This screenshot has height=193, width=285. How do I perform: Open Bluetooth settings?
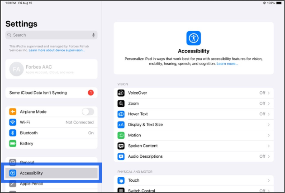point(52,133)
